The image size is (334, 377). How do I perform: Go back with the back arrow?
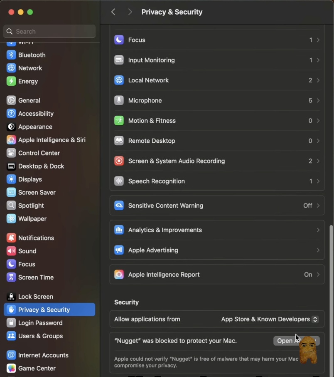(113, 12)
